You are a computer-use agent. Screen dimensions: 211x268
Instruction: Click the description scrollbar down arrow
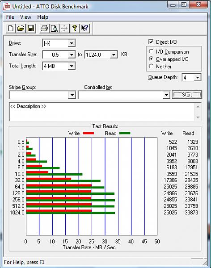point(198,117)
